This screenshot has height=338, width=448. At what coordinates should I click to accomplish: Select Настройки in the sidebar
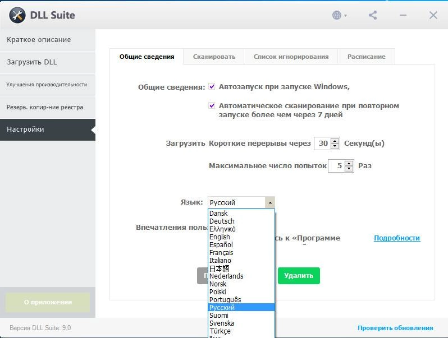click(47, 129)
